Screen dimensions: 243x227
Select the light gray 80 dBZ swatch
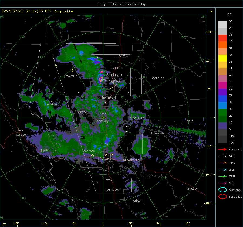pyautogui.click(x=222, y=25)
